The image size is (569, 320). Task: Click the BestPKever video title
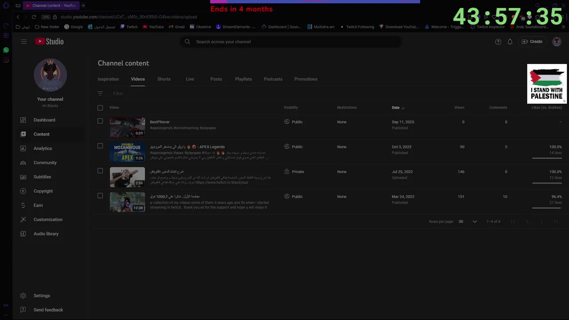coord(160,122)
